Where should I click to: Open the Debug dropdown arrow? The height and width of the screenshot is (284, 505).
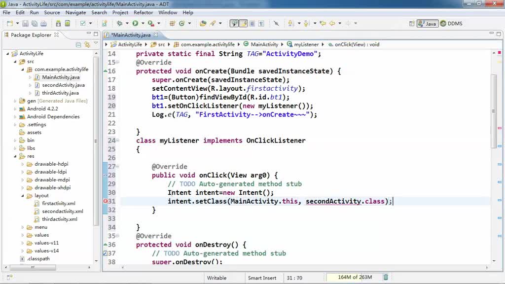point(127,24)
